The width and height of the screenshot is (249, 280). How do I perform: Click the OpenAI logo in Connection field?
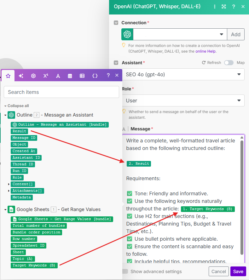coord(127,34)
